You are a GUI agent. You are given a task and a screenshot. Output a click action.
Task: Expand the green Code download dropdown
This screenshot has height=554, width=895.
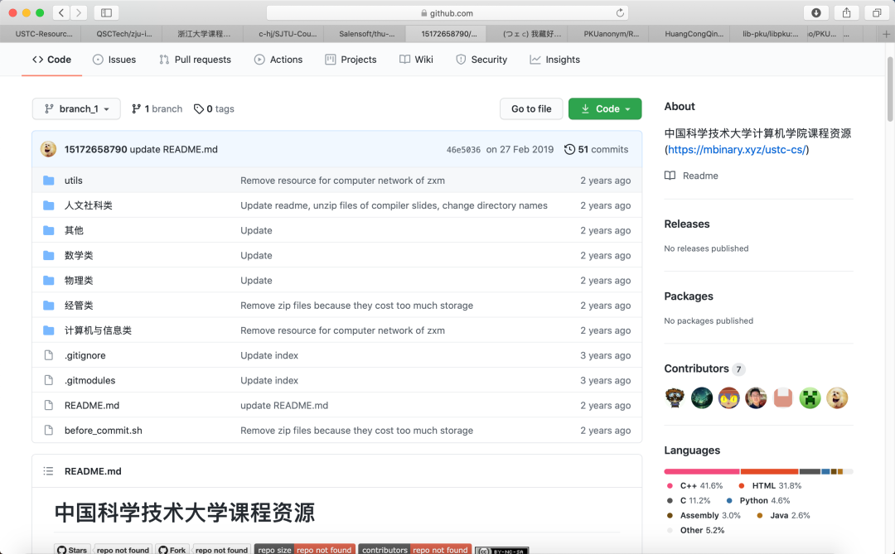click(x=604, y=109)
